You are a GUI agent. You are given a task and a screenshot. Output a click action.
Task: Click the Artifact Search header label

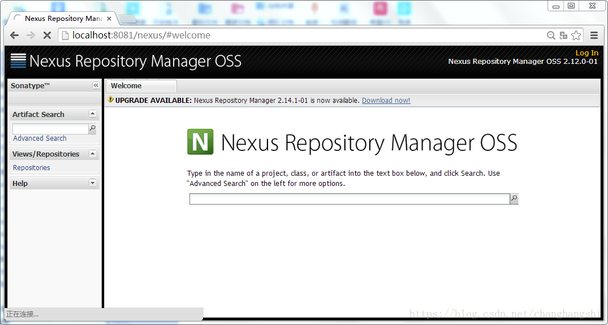coord(38,114)
